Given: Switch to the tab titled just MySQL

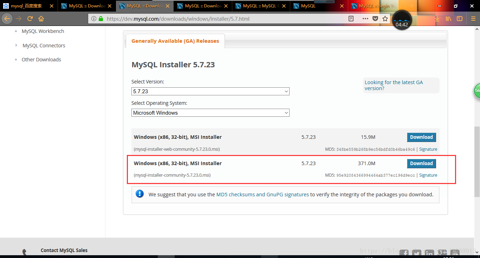Looking at the screenshot, I should tap(319, 6).
